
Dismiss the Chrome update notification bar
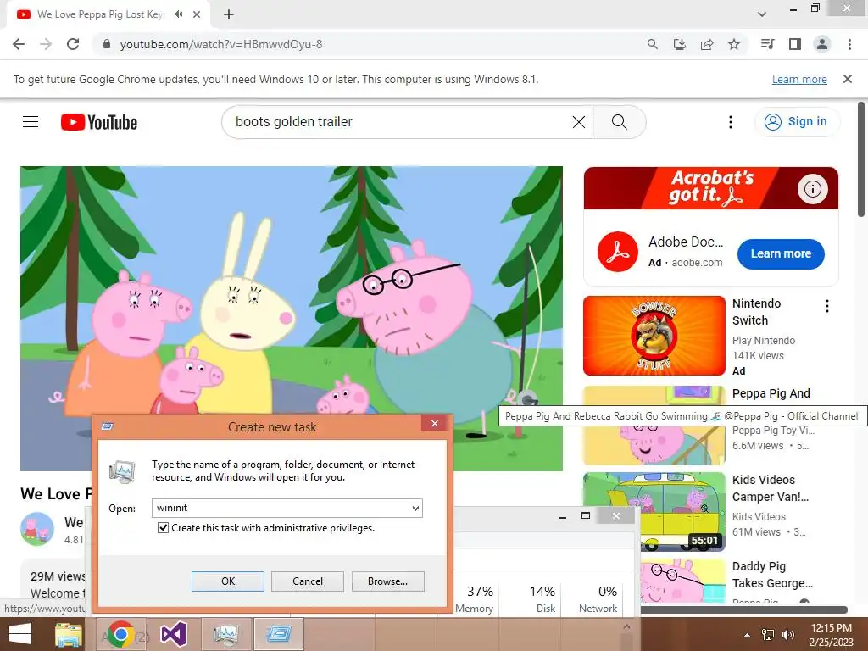pos(848,79)
